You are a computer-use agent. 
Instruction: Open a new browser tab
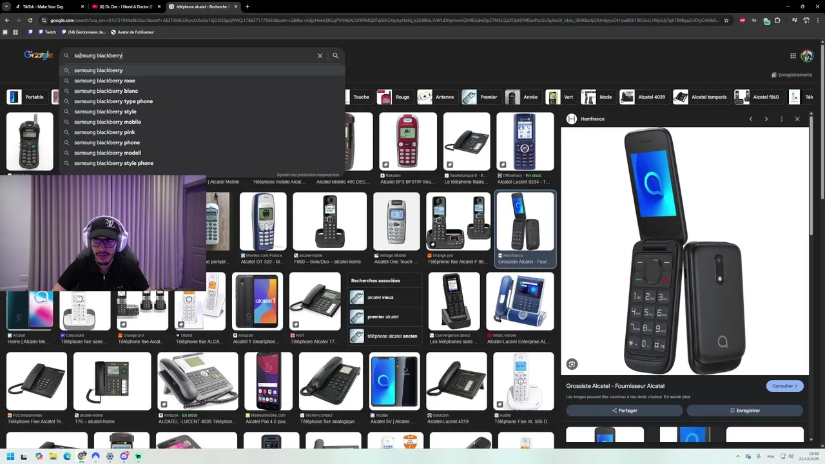click(x=247, y=6)
